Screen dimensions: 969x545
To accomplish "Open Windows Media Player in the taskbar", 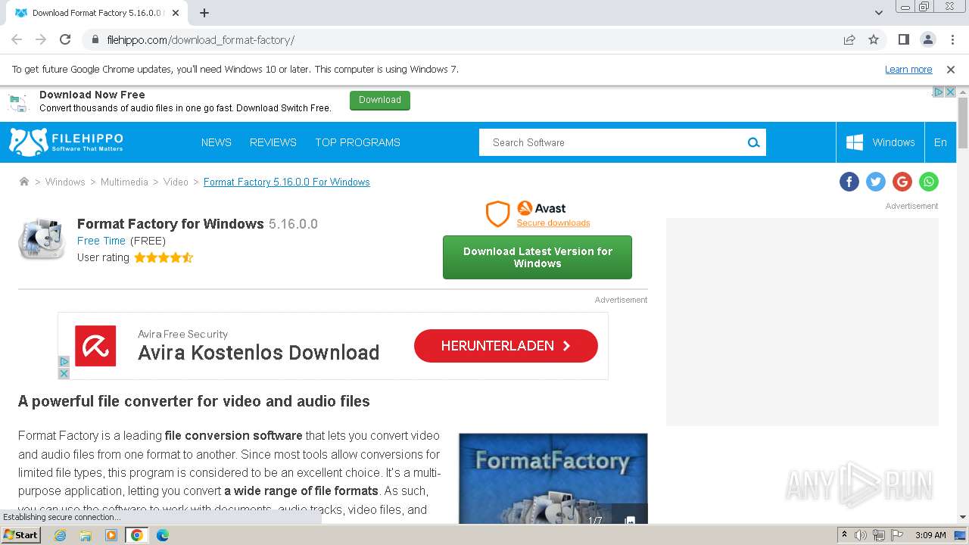I will pyautogui.click(x=111, y=535).
